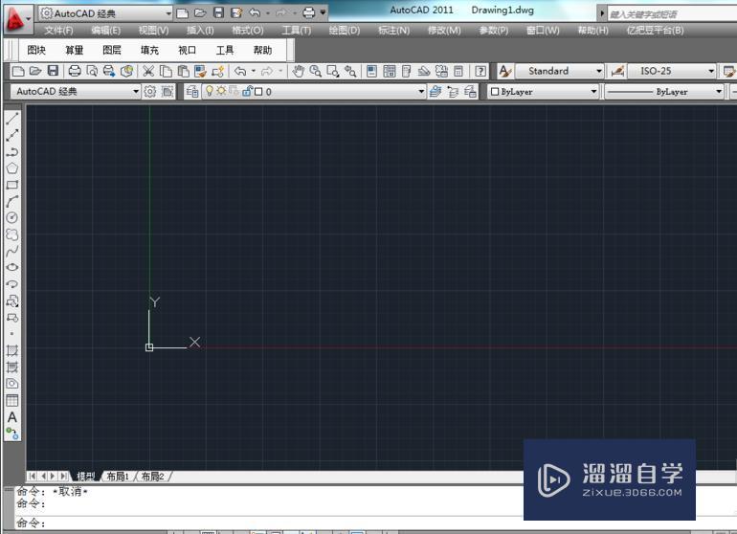The height and width of the screenshot is (534, 737).
Task: Click the Match Properties paintbrush icon
Action: (x=201, y=71)
